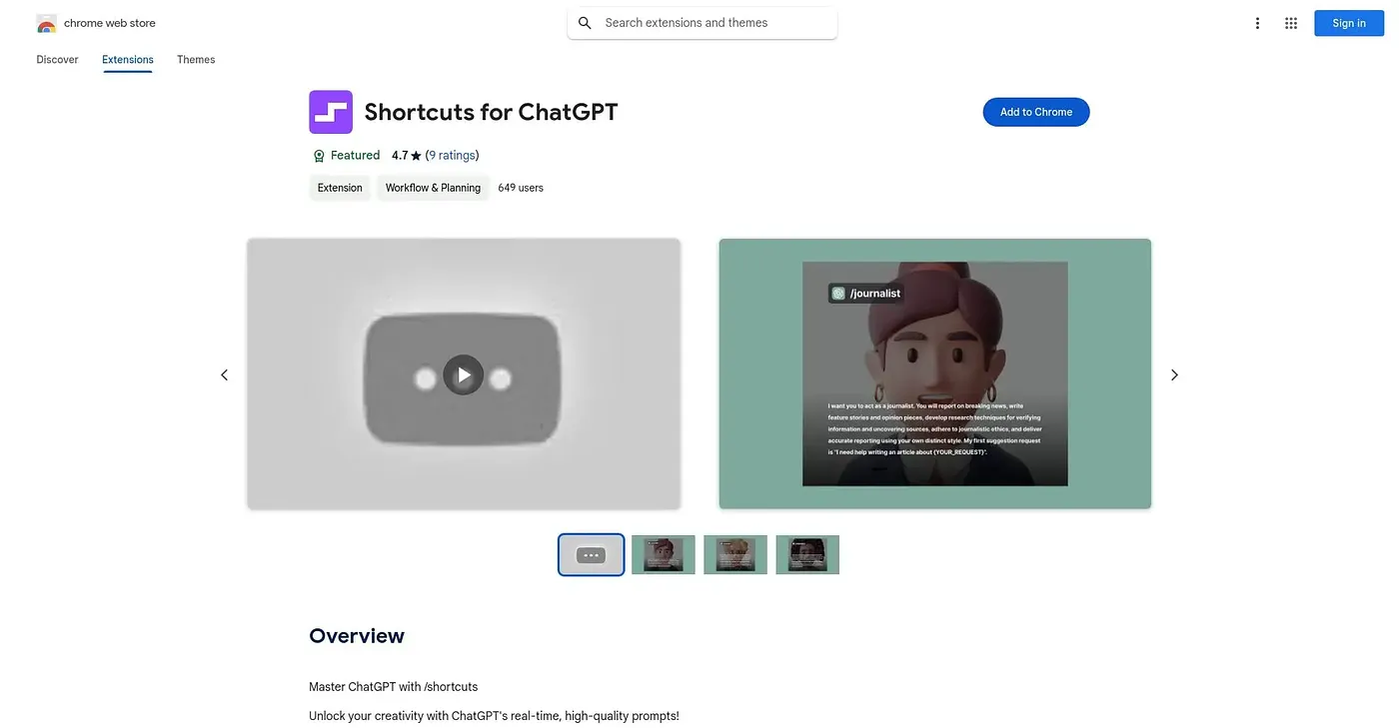The image size is (1399, 728).
Task: Click 'Unlock your creativity' description line
Action: pos(494,716)
